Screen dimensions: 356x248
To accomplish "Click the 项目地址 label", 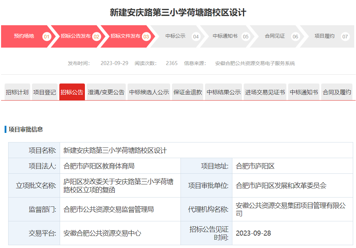I will [x=215, y=166].
